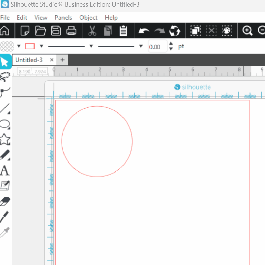The height and width of the screenshot is (265, 265).
Task: Open the Help menu
Action: pyautogui.click(x=111, y=17)
